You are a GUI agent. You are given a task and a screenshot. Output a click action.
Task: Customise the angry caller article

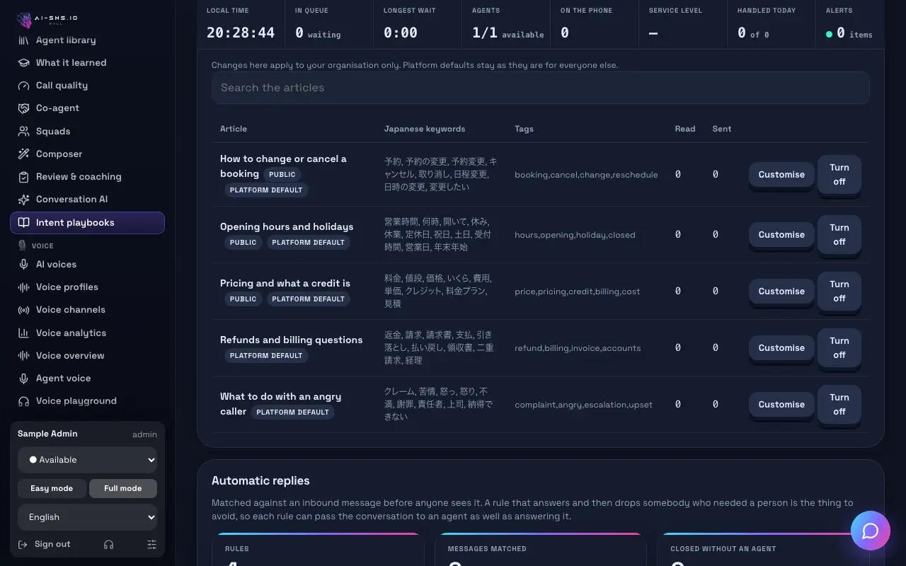coord(781,405)
